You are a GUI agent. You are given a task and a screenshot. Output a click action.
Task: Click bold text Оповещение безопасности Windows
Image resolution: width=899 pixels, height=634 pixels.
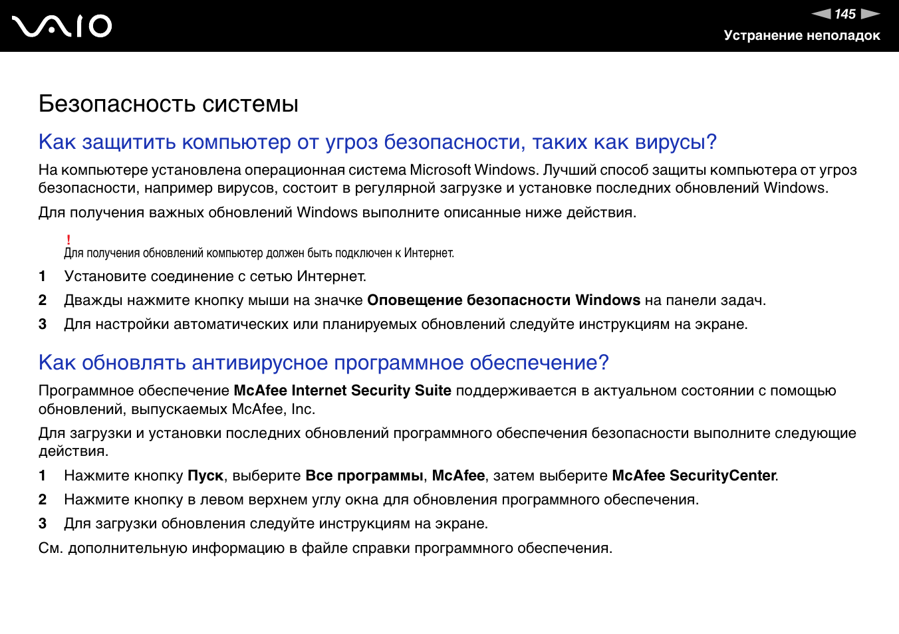coord(503,300)
